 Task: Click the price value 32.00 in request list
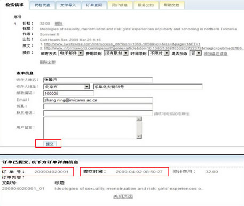tap(45, 24)
